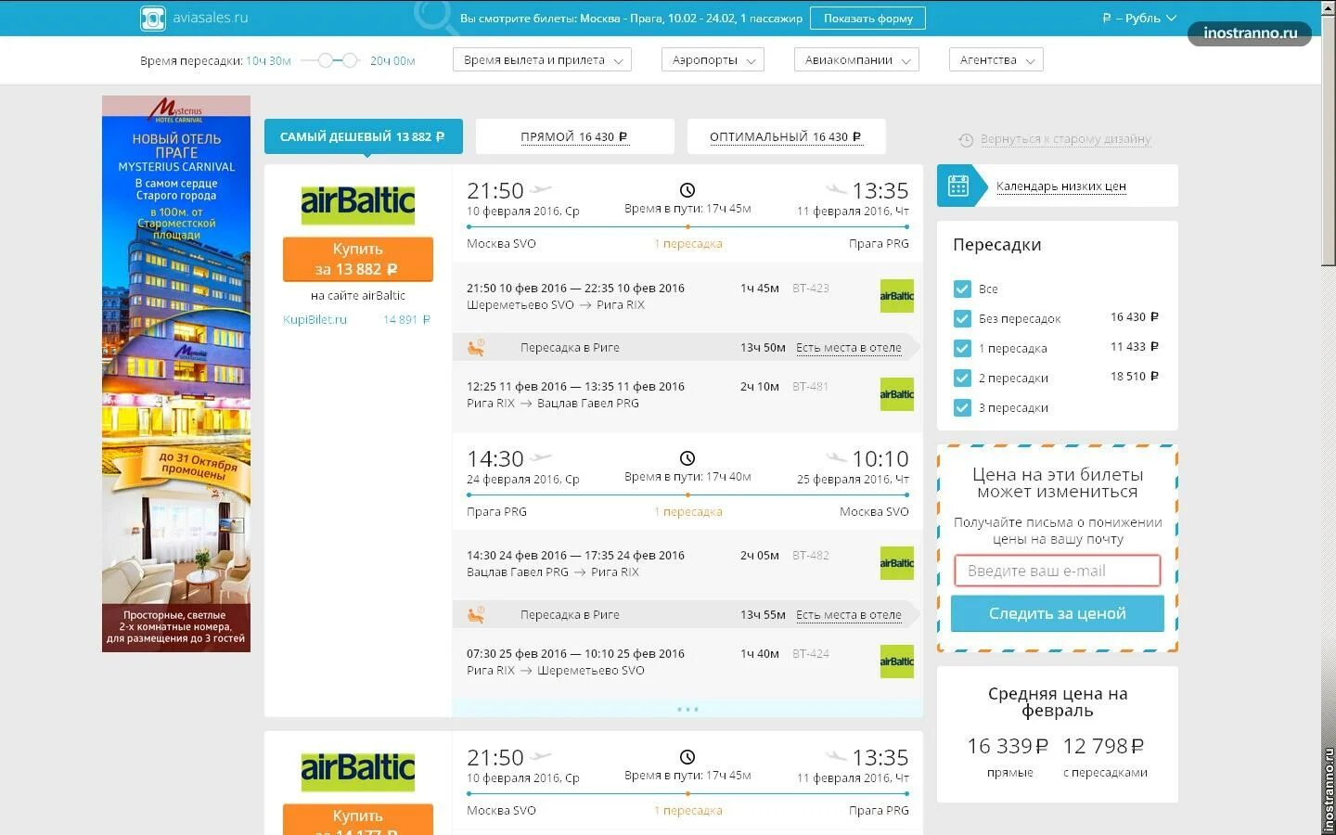Click the layover icon on 13ч 50м Riga row
Viewport: 1336px width, 835px height.
tap(476, 347)
